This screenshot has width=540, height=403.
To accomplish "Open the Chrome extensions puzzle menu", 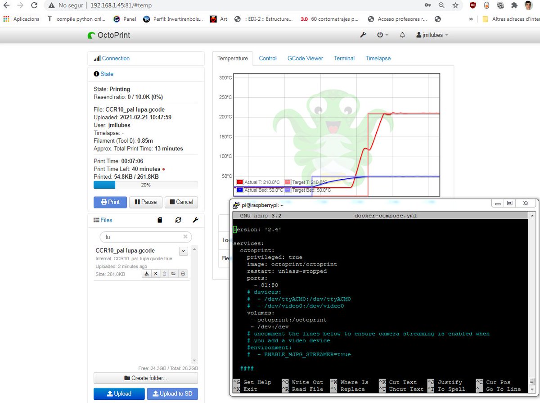I will coord(514,5).
